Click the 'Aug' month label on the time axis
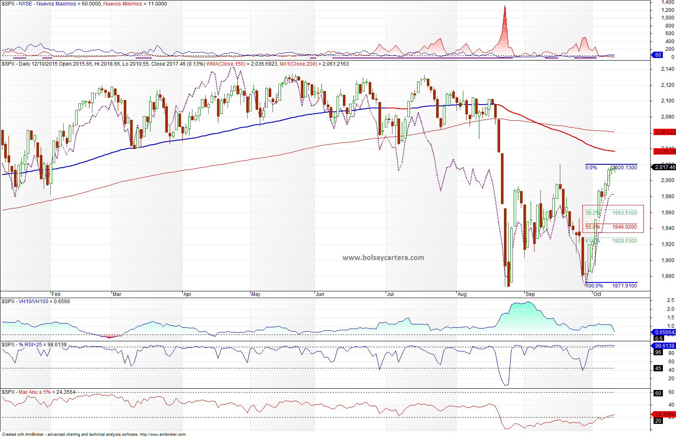The width and height of the screenshot is (676, 437). tap(462, 294)
